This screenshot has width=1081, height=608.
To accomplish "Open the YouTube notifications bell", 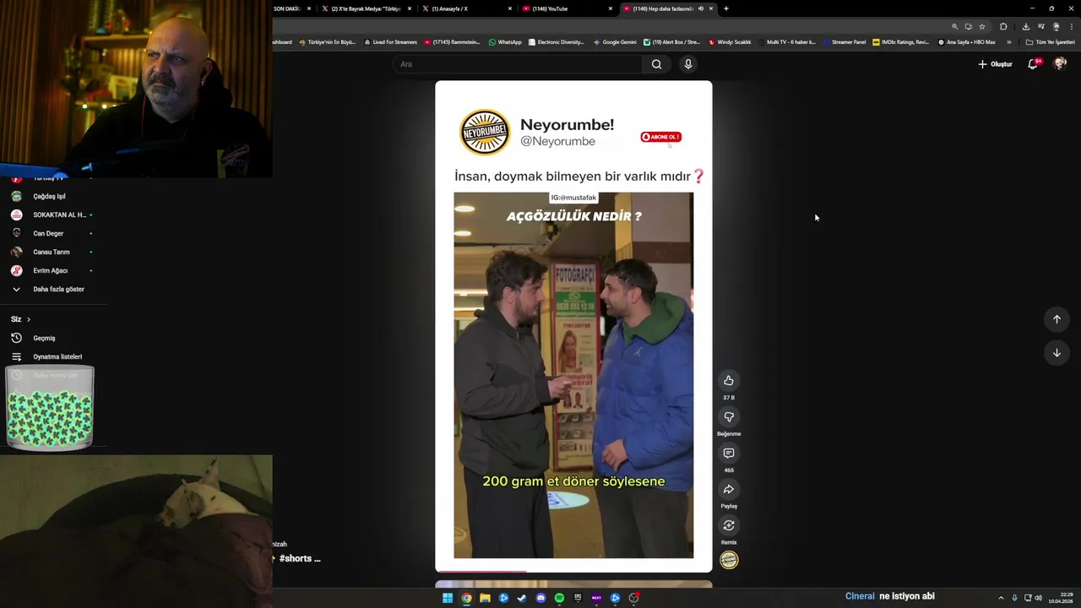I will click(x=1033, y=64).
